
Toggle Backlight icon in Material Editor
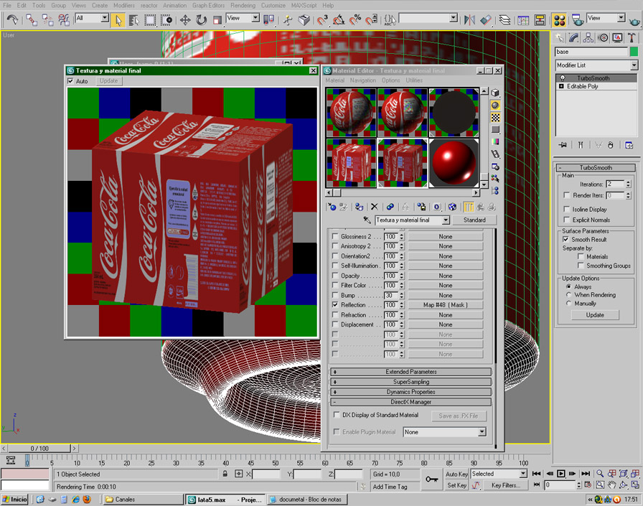point(495,106)
